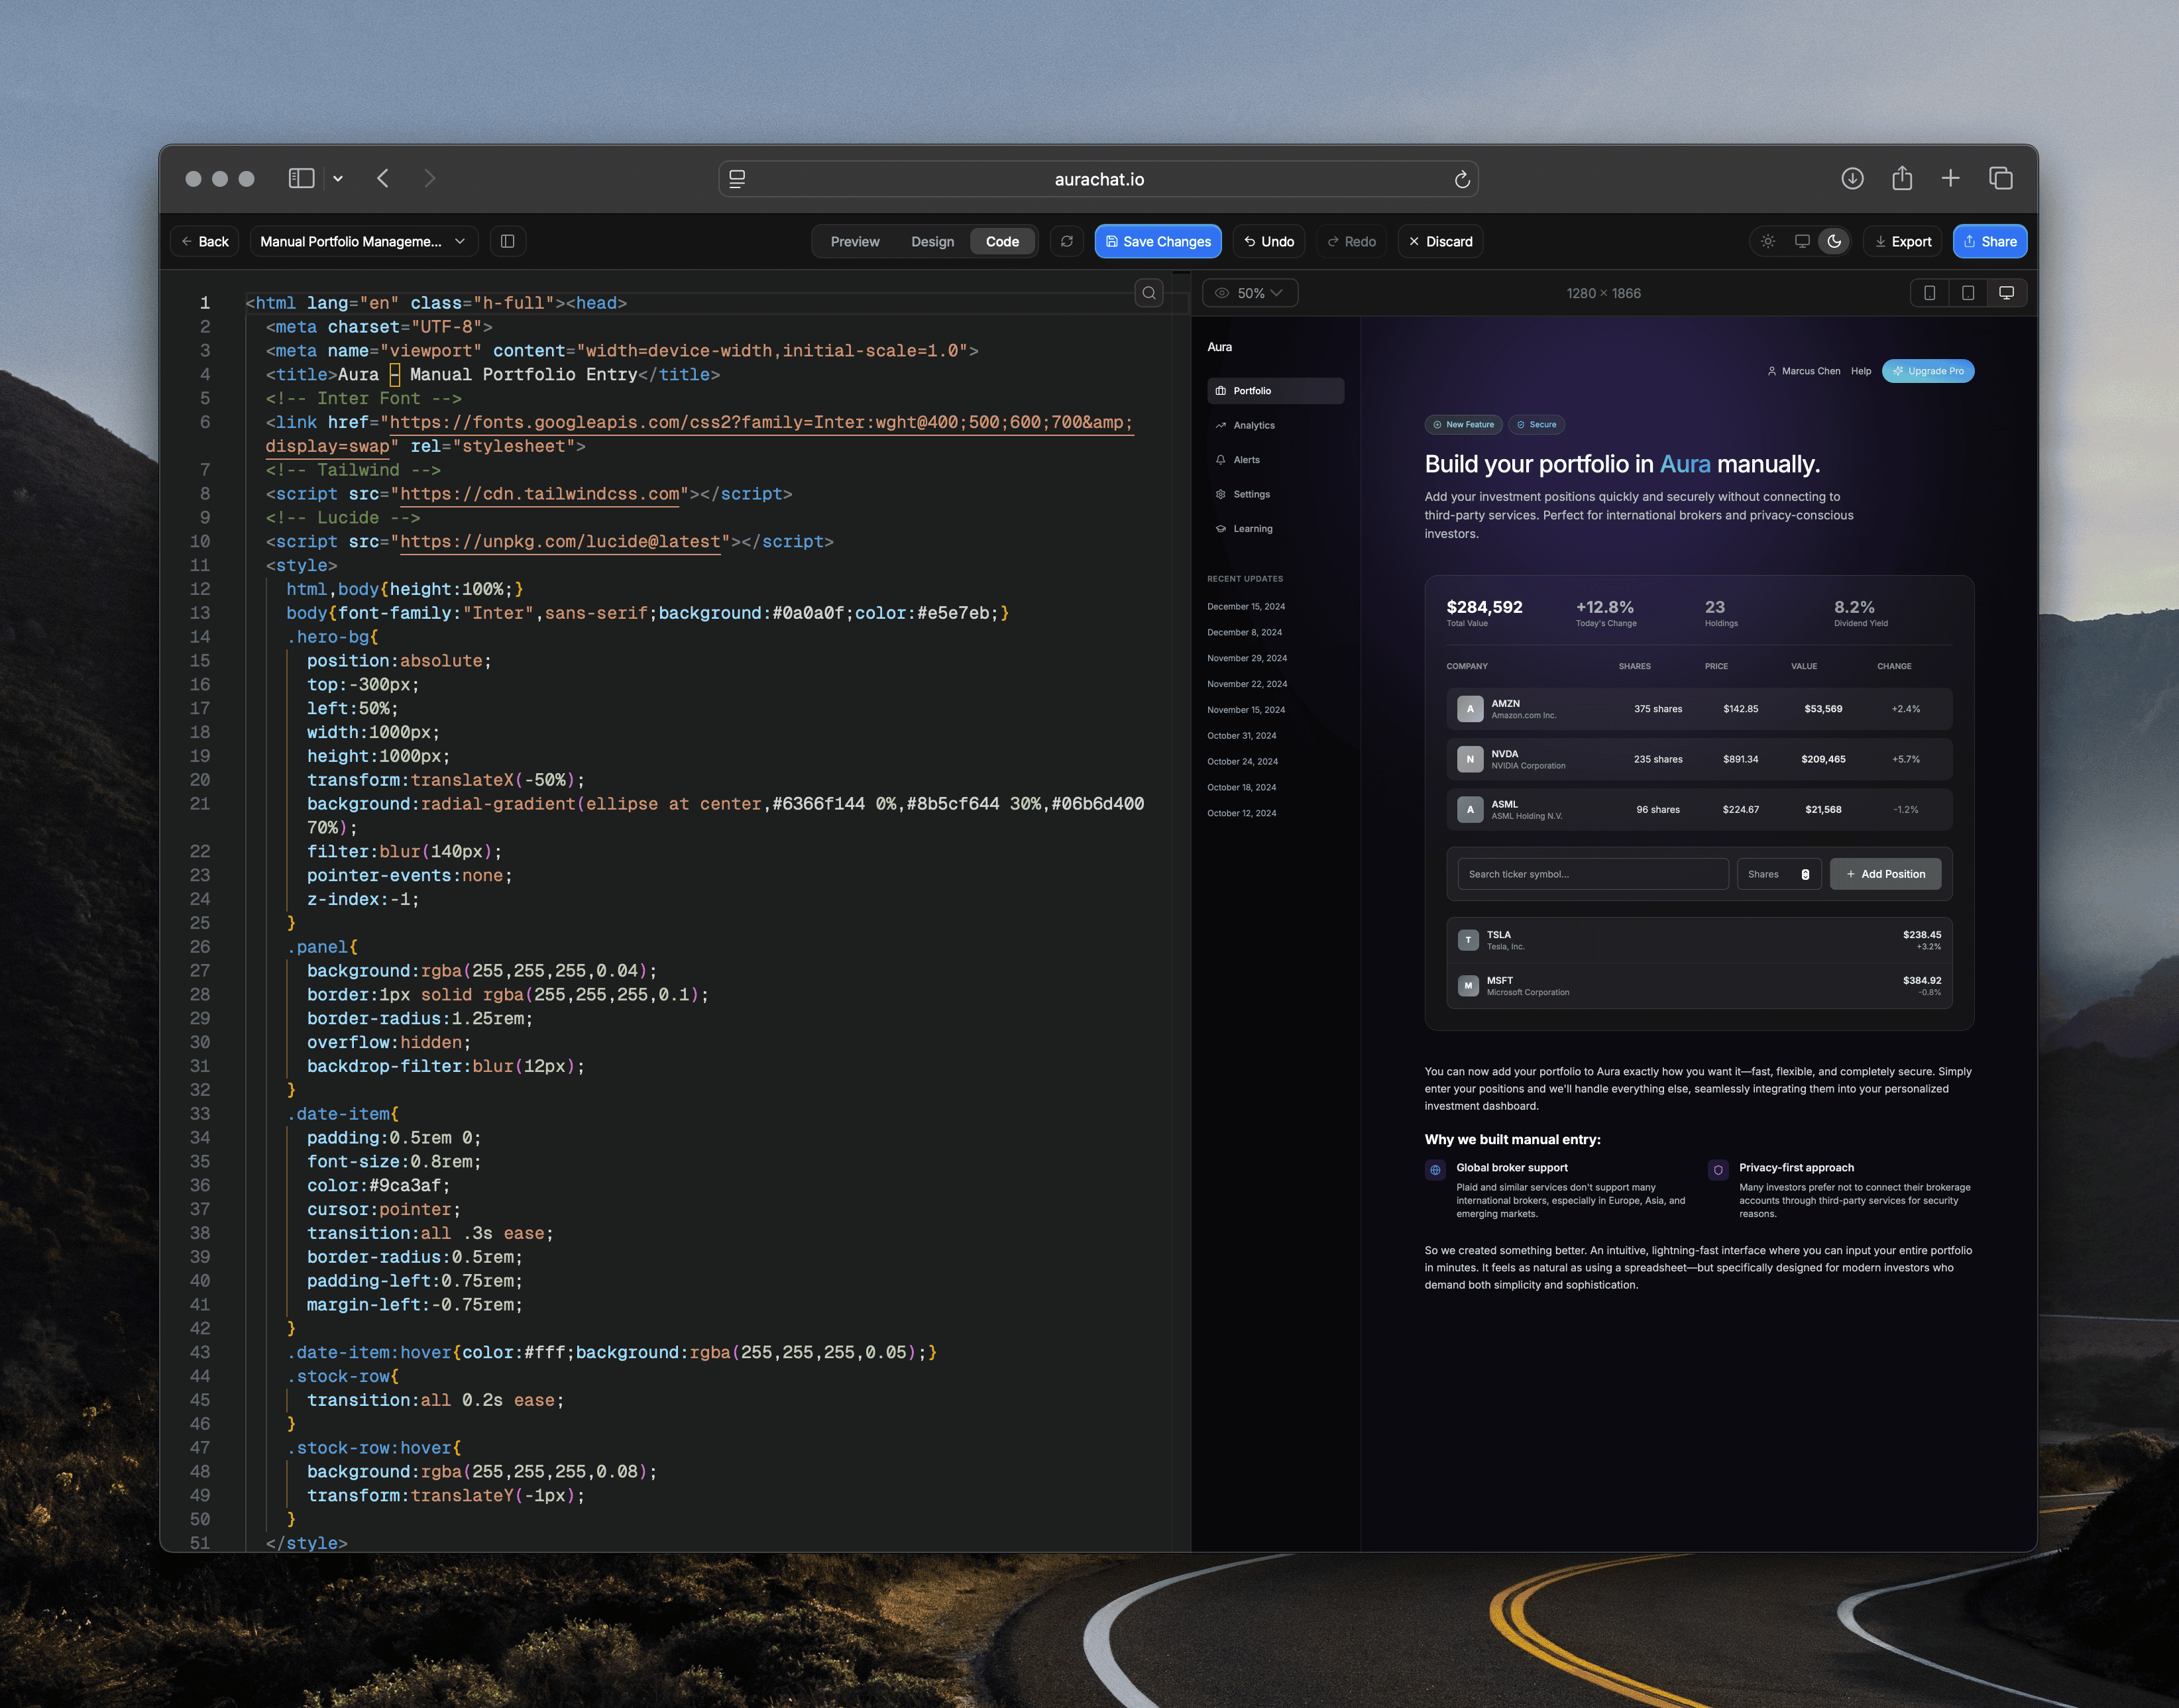
Task: Click the Privacy-first approach icon
Action: pyautogui.click(x=1718, y=1170)
